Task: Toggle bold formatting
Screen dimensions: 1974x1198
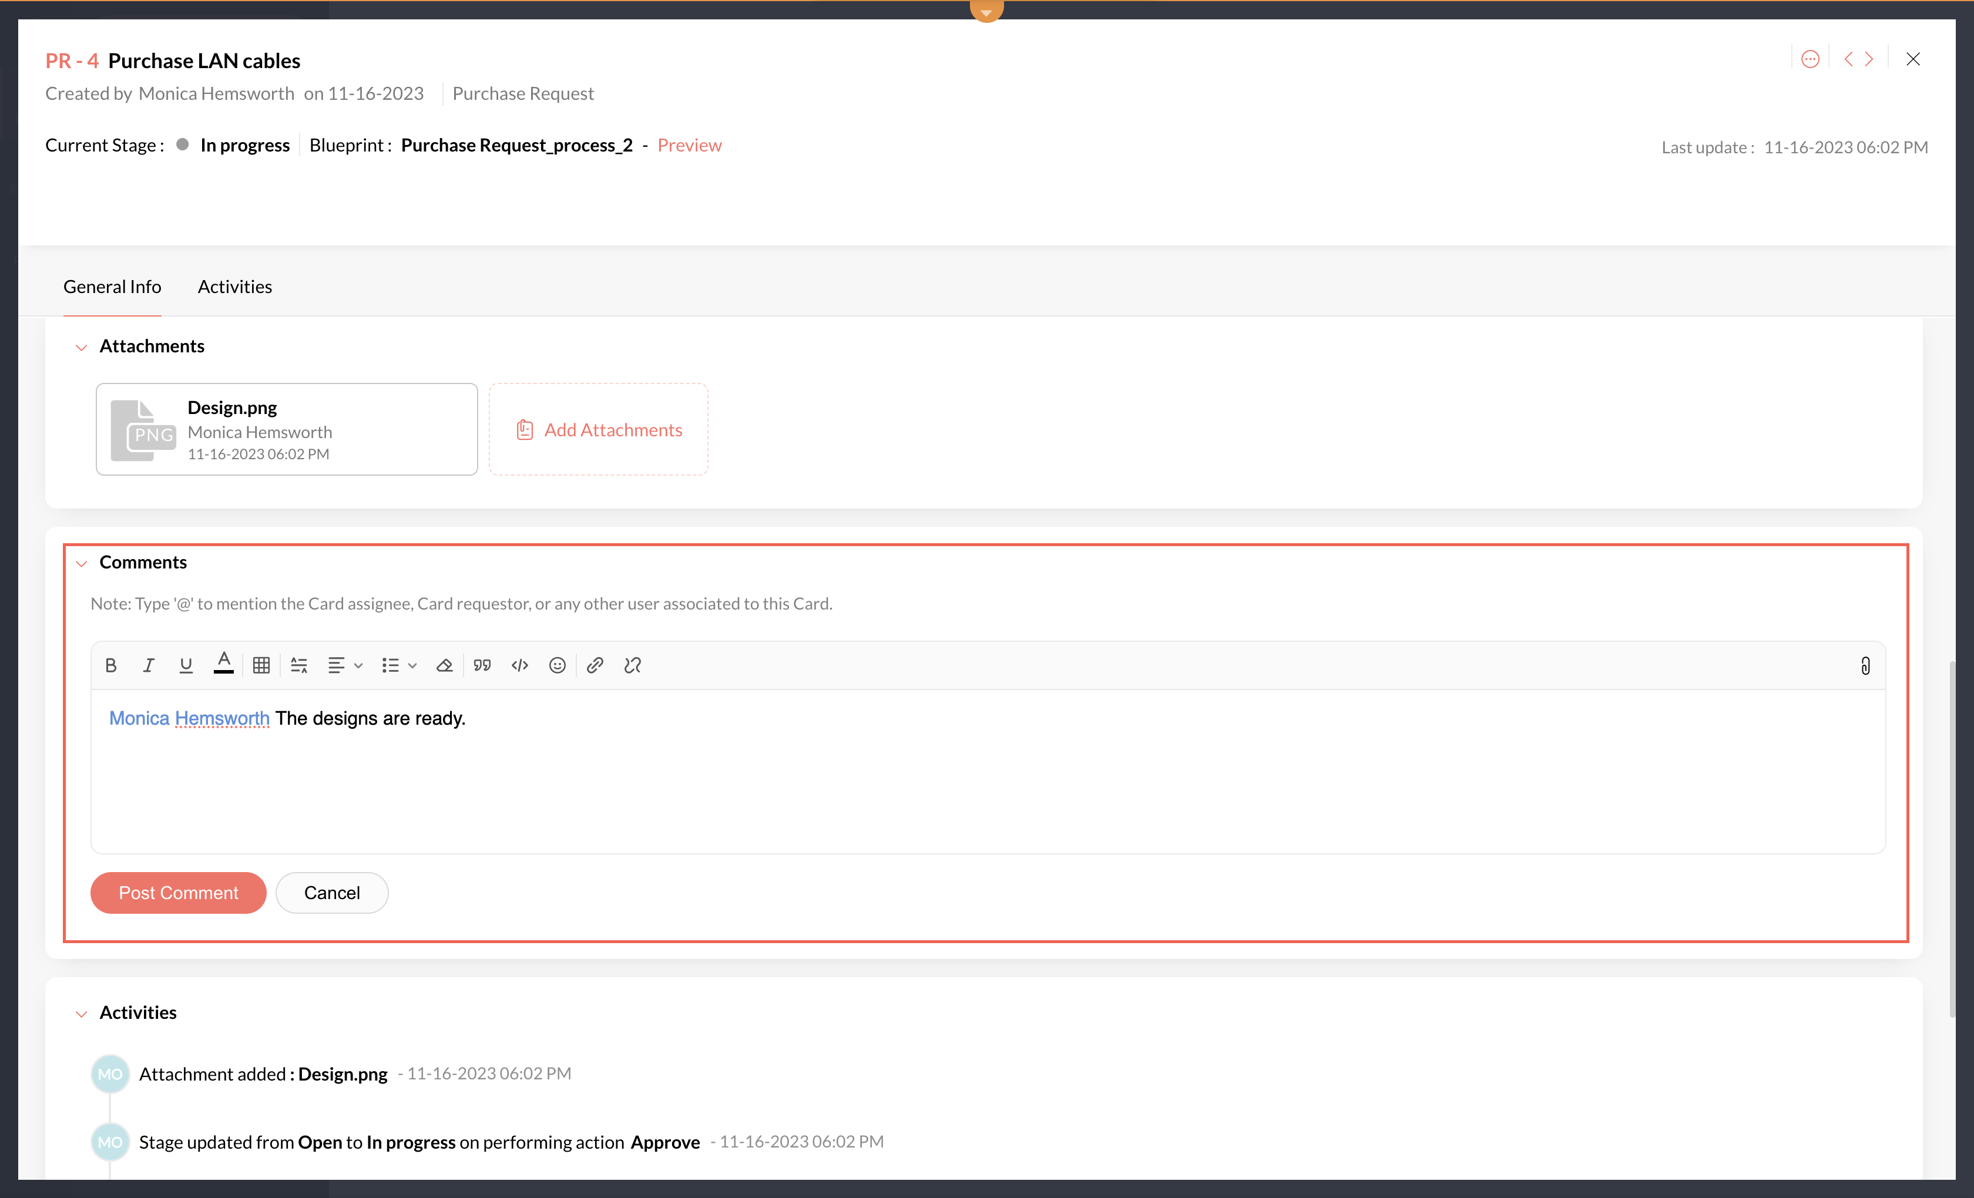Action: coord(112,665)
